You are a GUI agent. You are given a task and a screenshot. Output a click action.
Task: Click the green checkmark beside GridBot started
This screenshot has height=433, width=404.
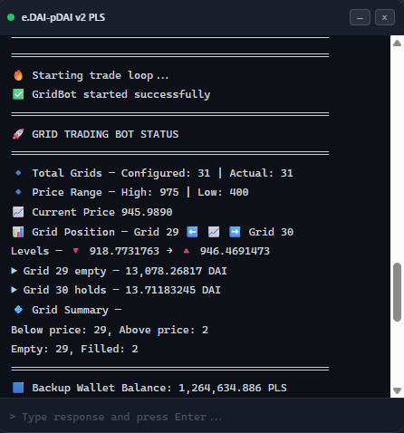(x=18, y=94)
